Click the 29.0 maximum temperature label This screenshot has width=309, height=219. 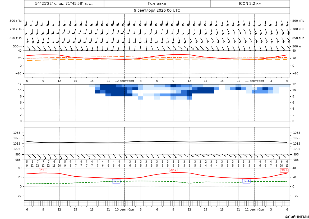(43, 170)
